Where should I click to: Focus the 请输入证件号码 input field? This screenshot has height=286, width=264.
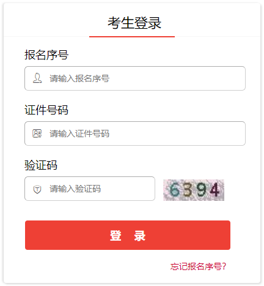coord(135,134)
